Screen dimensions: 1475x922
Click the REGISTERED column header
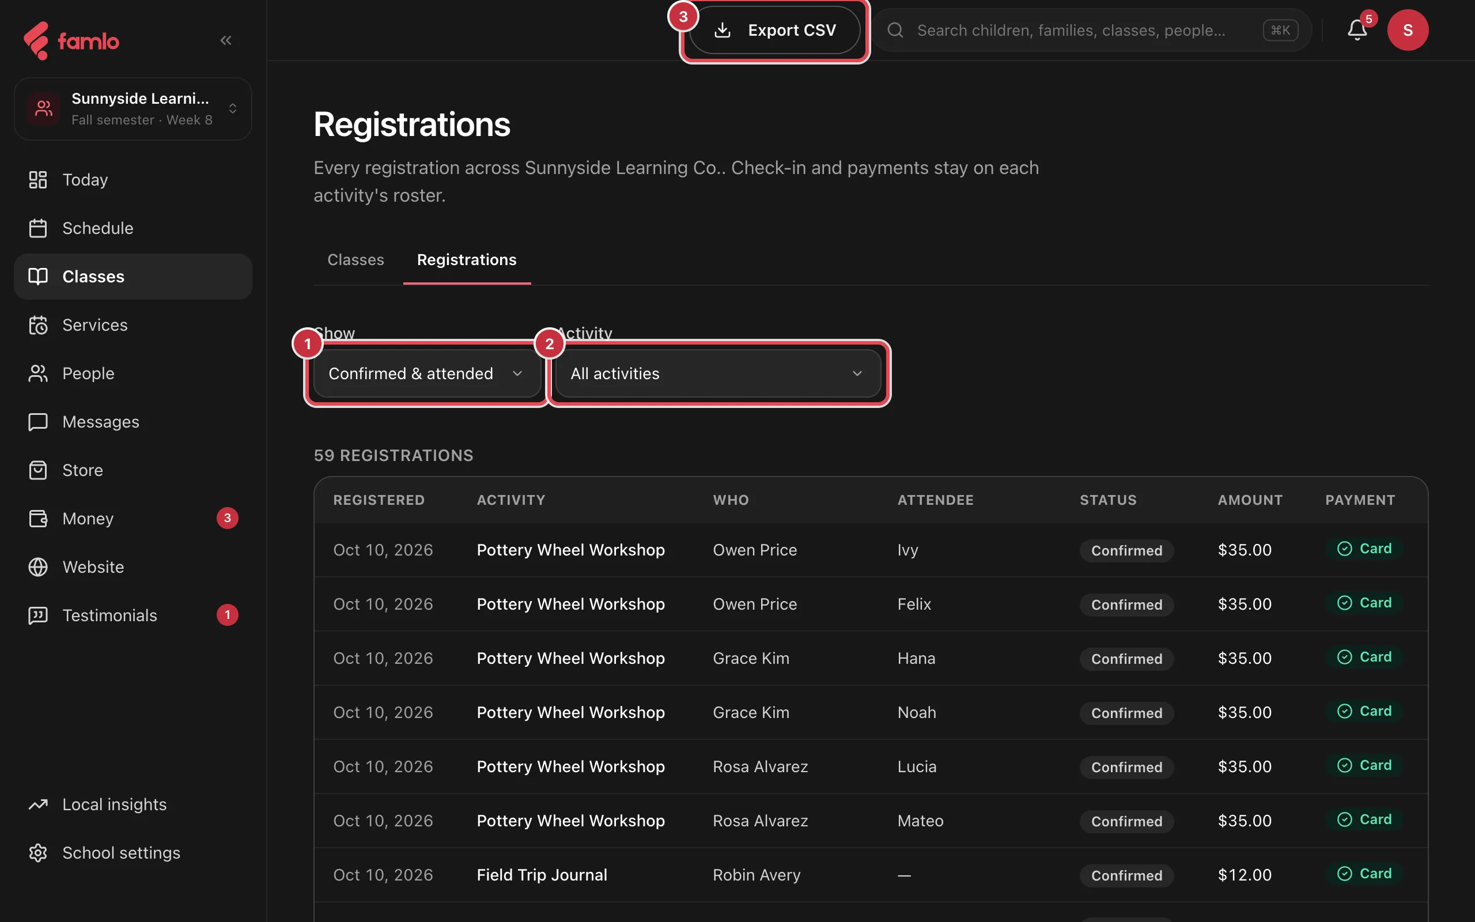click(379, 500)
